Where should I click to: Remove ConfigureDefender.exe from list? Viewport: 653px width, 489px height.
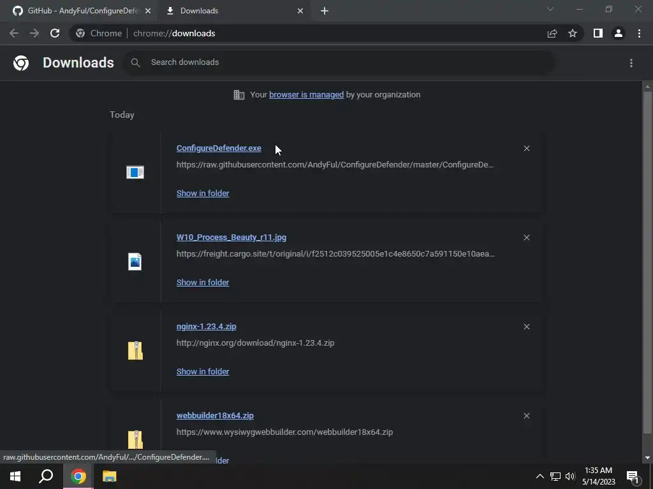pos(526,148)
